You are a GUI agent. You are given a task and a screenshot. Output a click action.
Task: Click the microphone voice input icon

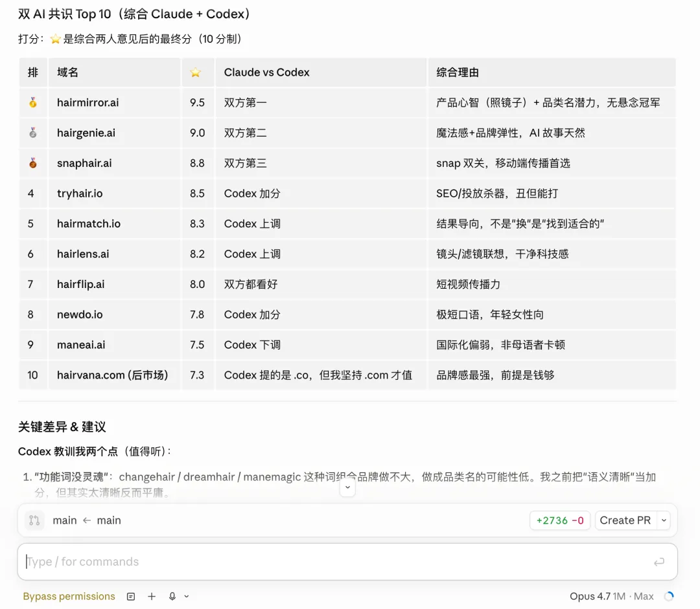pos(172,596)
